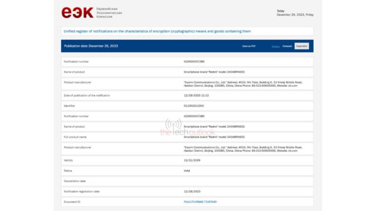This screenshot has width=376, height=211.
Task: Open the Document ID hyperlink
Action: coord(200,202)
